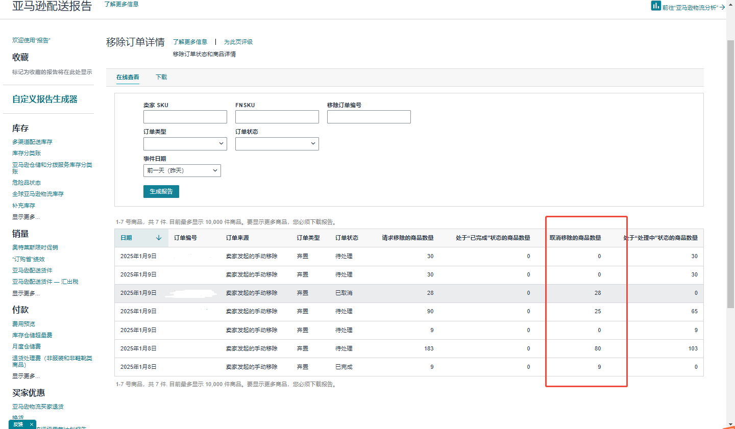Click the 订单类型 column header in table
735x429 pixels.
(x=308, y=238)
